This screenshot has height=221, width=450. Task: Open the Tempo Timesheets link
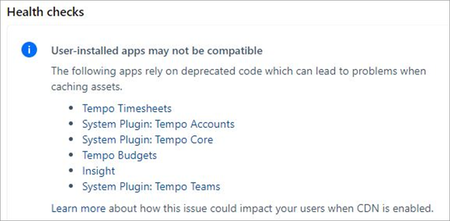coord(127,108)
